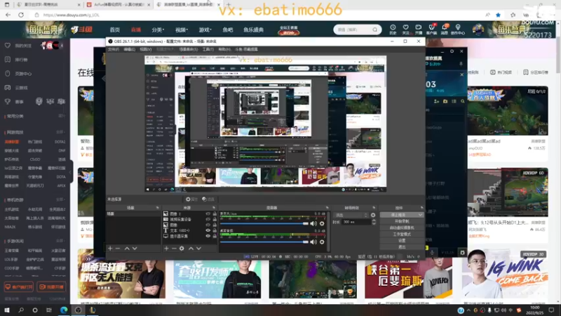The image size is (561, 316).
Task: Collapse the Douyu left sidebar with its edge arrow
Action: 71,172
